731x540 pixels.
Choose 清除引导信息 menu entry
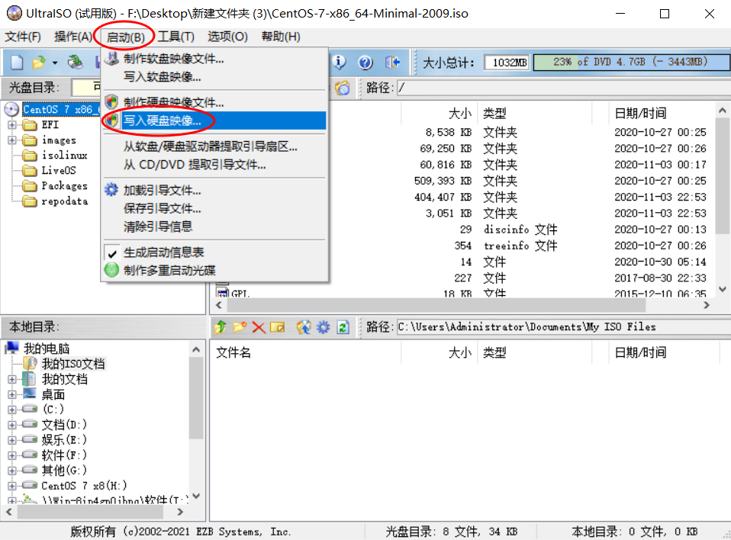[215, 227]
